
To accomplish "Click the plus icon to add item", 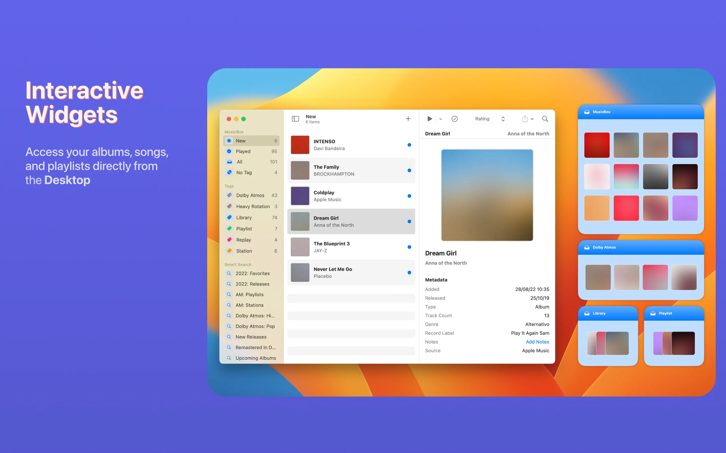I will pos(408,119).
